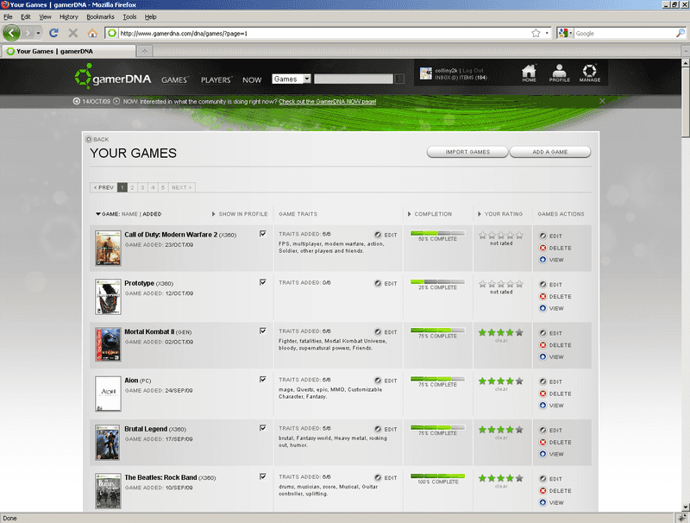Screen dimensions: 690x523
Task: Toggle Show in Profile for Brutal Legend
Action: [x=263, y=428]
